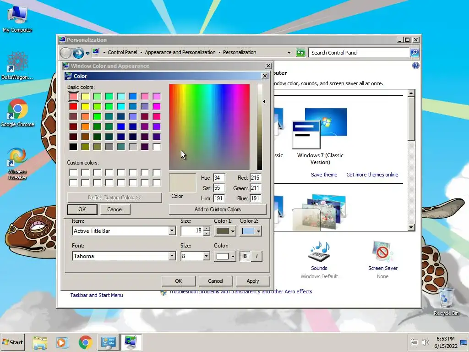Image resolution: width=469 pixels, height=352 pixels.
Task: Open Taskbar and Start Menu link
Action: (x=96, y=295)
